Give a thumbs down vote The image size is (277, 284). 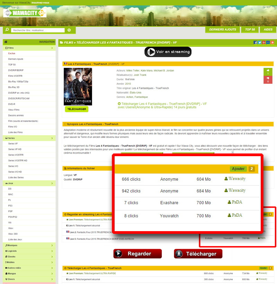click(268, 80)
